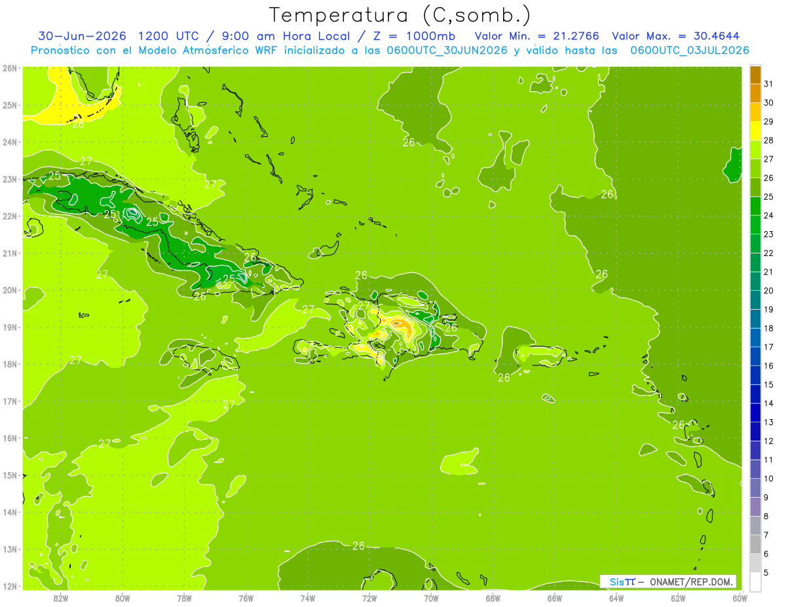Click the title 'Temperatura (C,somb.)'
The width and height of the screenshot is (786, 607).
coord(400,15)
